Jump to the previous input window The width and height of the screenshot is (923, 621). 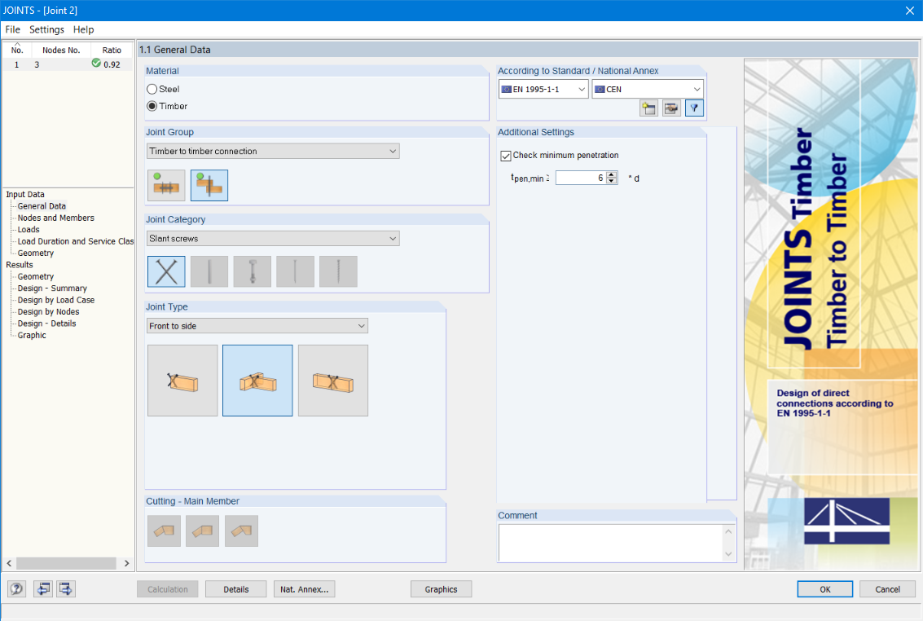point(43,588)
